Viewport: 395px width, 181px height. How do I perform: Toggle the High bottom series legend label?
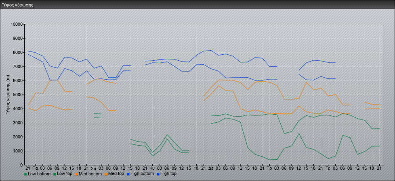point(142,174)
